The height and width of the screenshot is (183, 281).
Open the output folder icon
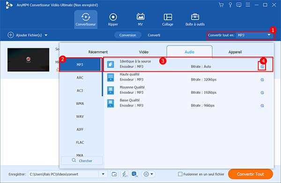click(x=114, y=174)
